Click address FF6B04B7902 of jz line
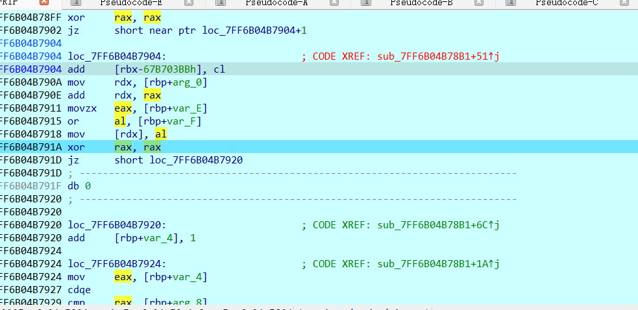This screenshot has height=310, width=638. tap(31, 30)
